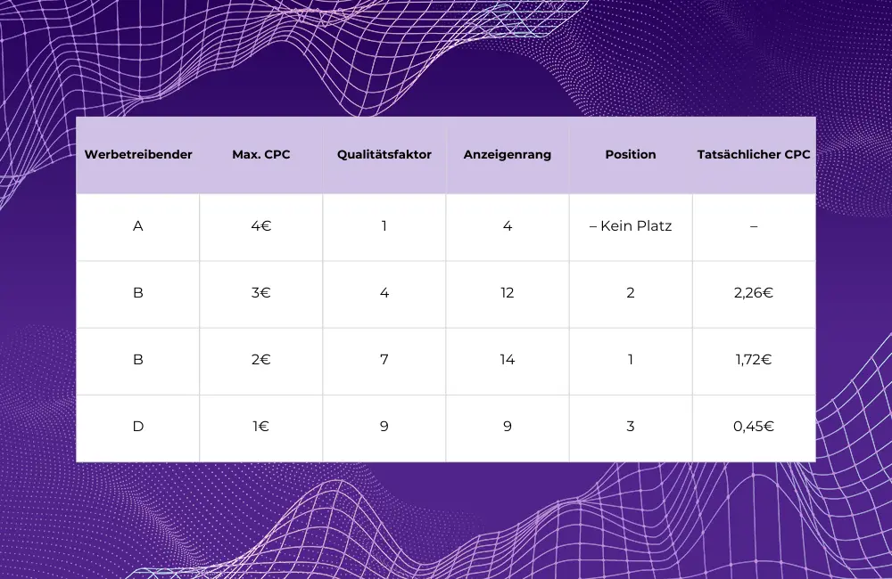Viewport: 892px width, 579px height.
Task: Select the position value 3 cell
Action: click(631, 427)
